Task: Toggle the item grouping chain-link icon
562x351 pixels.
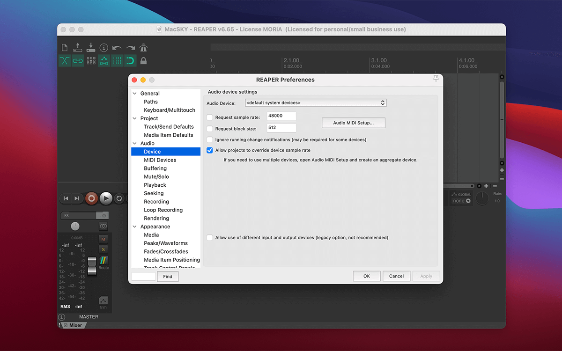Action: coord(78,61)
